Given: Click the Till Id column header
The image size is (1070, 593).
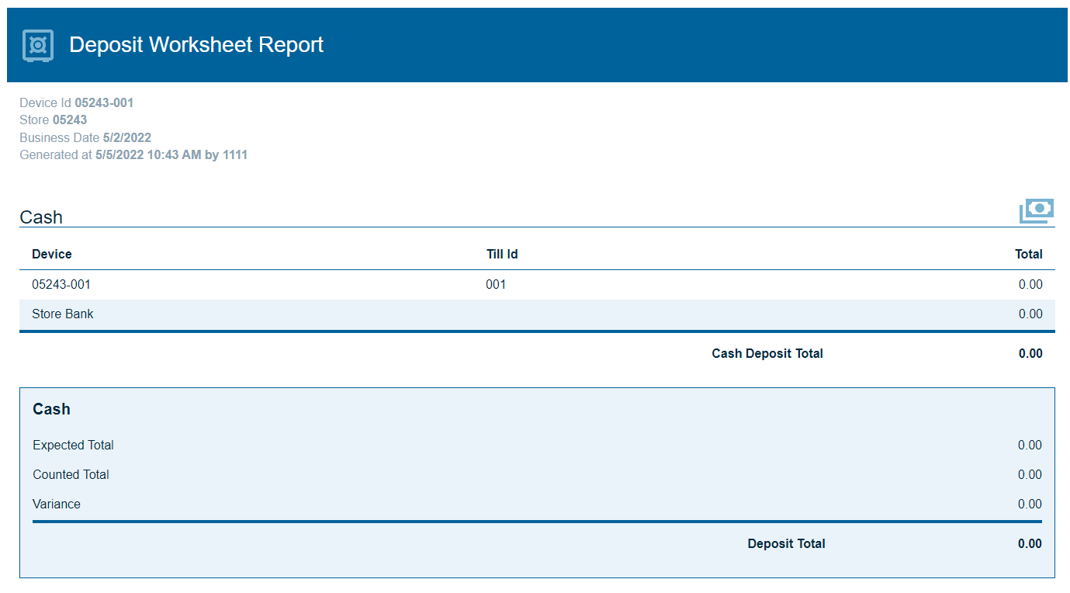Looking at the screenshot, I should point(502,255).
